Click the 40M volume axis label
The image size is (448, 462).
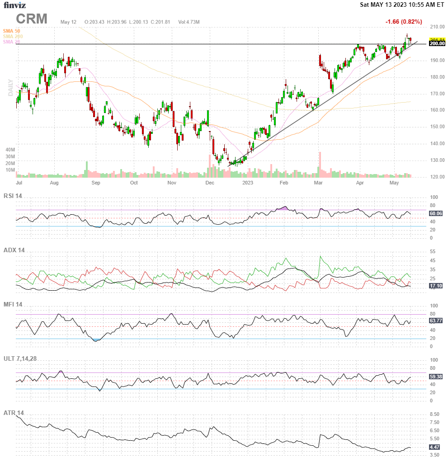coord(10,150)
